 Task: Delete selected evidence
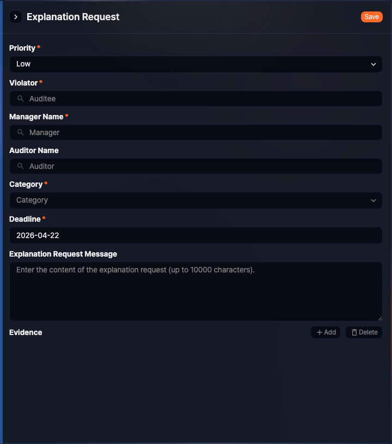(x=363, y=332)
